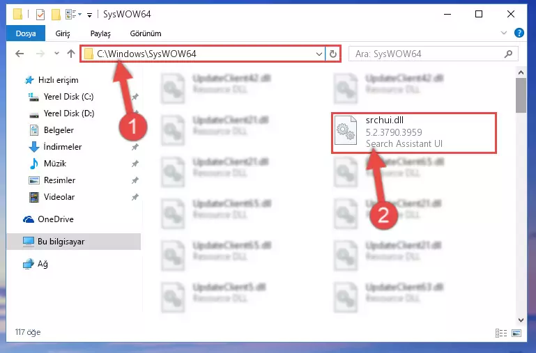Click the New folder icon in title bar
Screen dimensions: 536x353
[56, 15]
